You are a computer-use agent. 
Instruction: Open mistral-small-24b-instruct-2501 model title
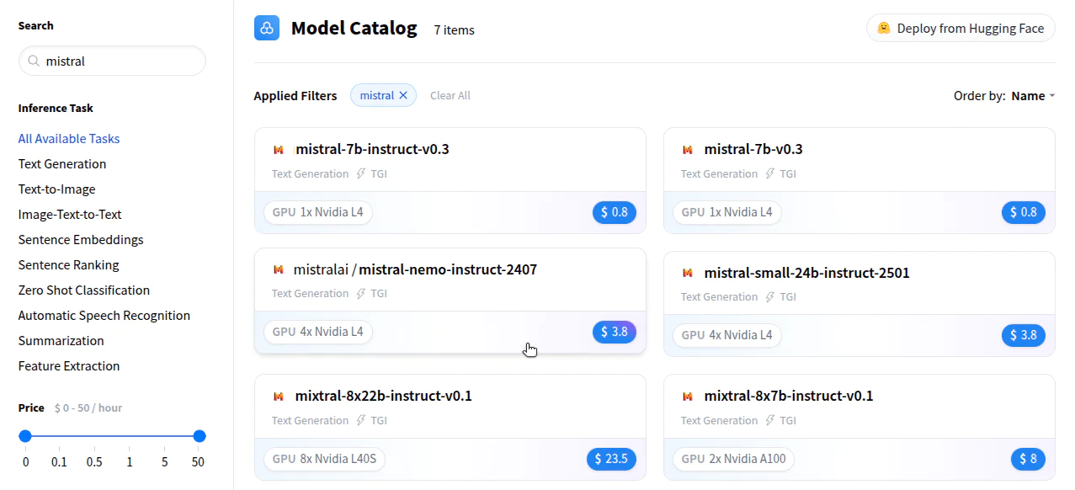(x=806, y=273)
